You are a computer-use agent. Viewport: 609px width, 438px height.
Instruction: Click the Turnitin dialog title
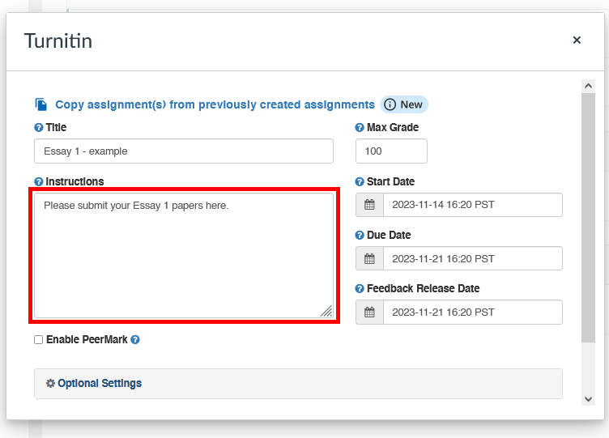point(58,41)
